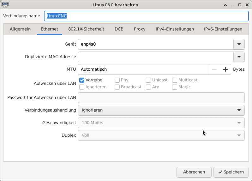Click the Abbrechen button
The height and width of the screenshot is (181, 252).
[x=194, y=172]
